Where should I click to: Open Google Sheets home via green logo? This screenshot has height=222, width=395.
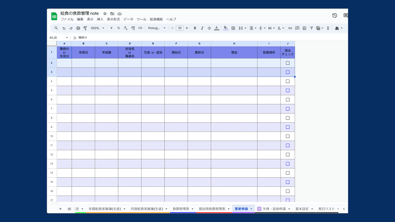coord(54,16)
